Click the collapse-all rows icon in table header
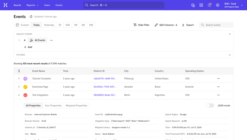Screen dimensions: 247x140 [19, 71]
